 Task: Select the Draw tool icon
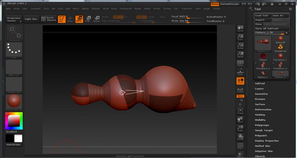click(70, 19)
